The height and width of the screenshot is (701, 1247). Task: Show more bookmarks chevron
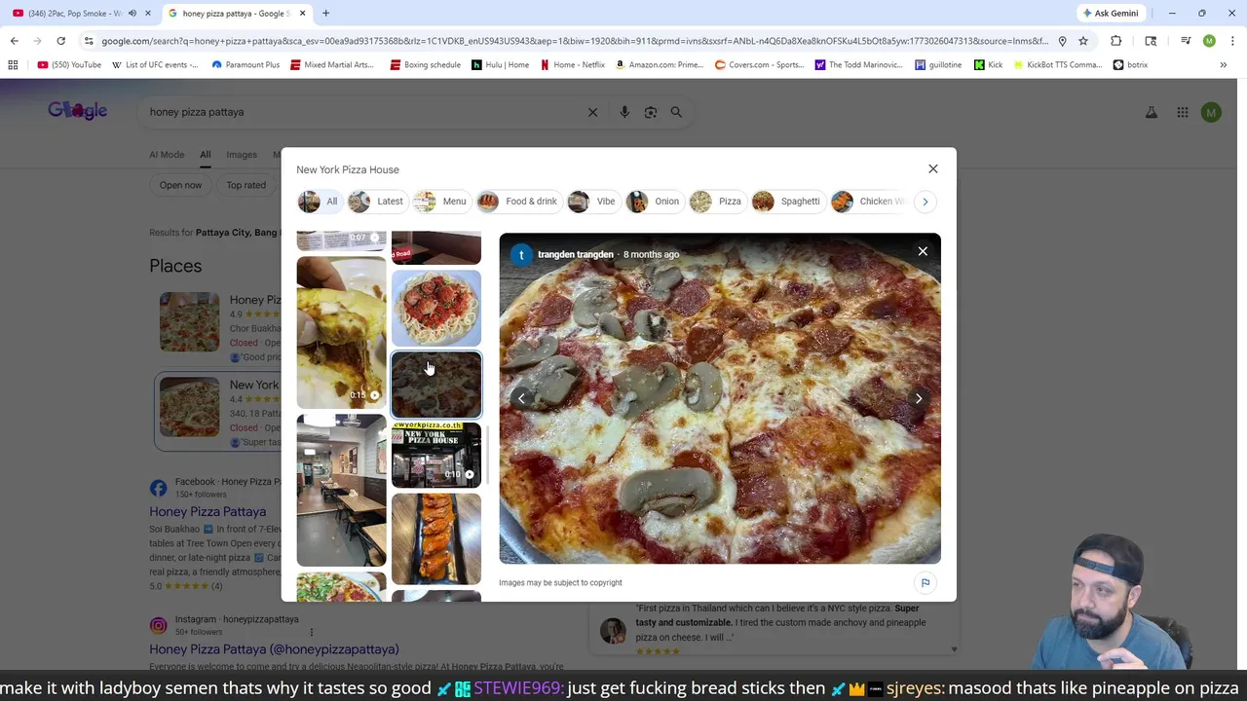[1223, 65]
